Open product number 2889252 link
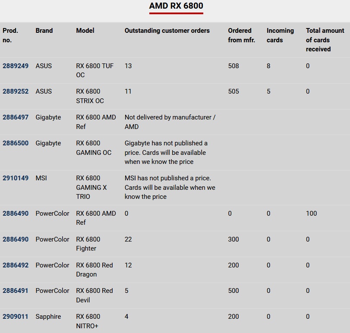The height and width of the screenshot is (333, 350). point(16,91)
